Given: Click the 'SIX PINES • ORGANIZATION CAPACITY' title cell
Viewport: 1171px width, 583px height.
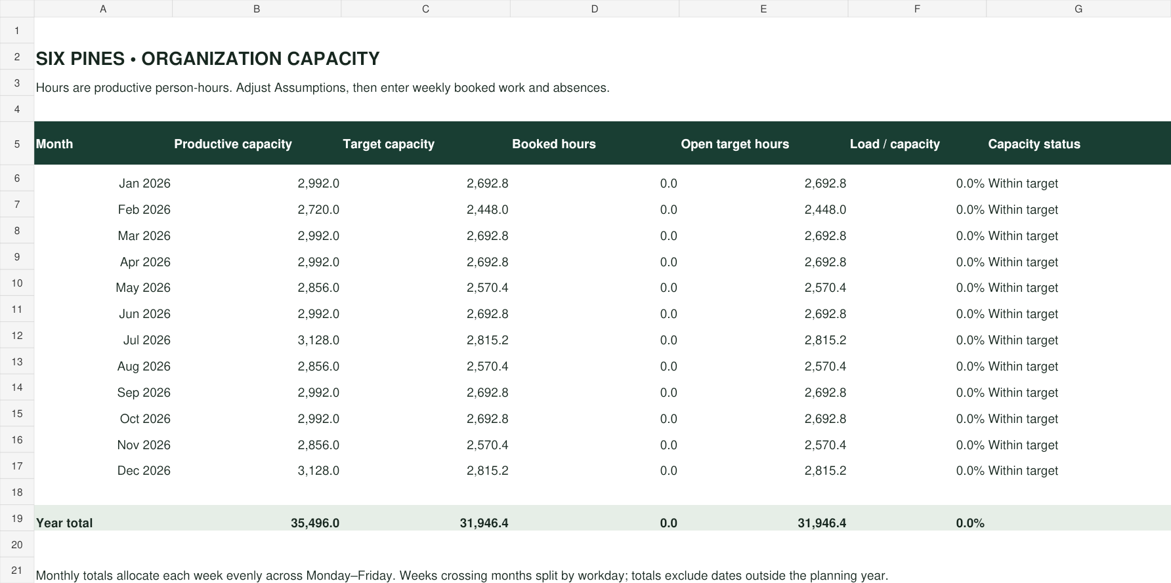Looking at the screenshot, I should tap(207, 58).
